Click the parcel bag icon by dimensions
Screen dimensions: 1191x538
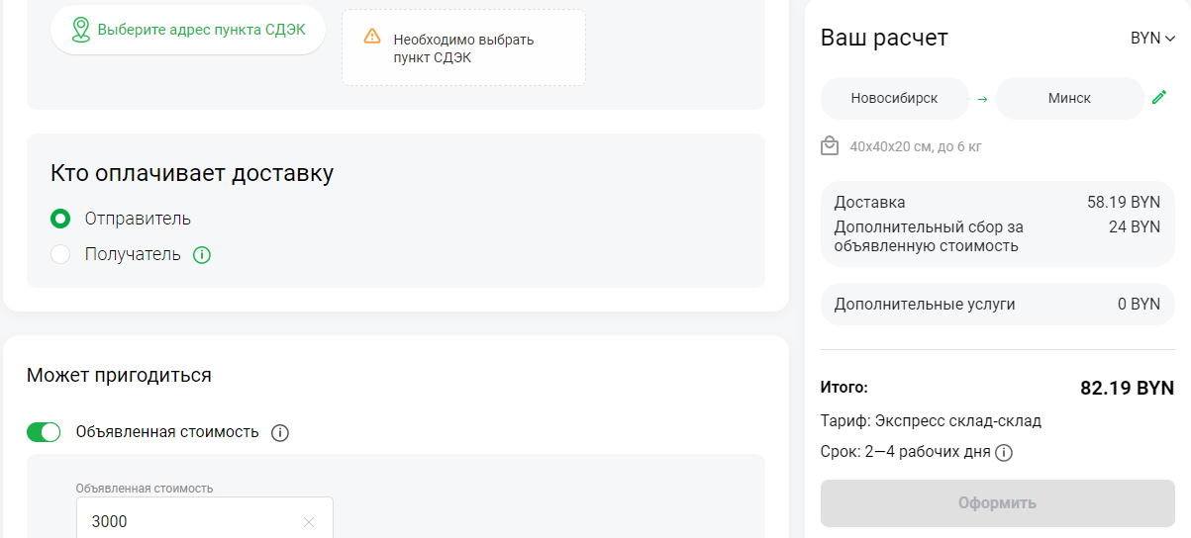[x=830, y=146]
